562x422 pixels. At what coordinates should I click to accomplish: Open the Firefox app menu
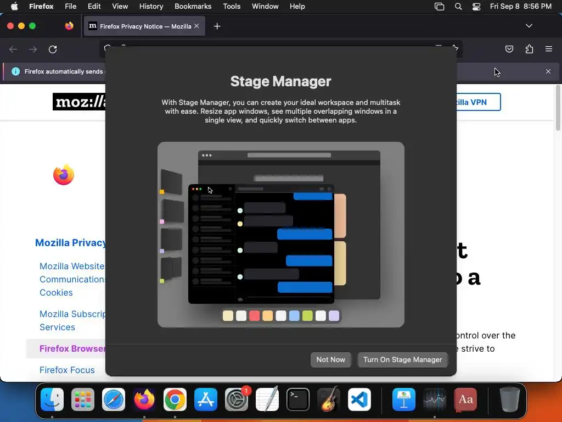tap(41, 6)
